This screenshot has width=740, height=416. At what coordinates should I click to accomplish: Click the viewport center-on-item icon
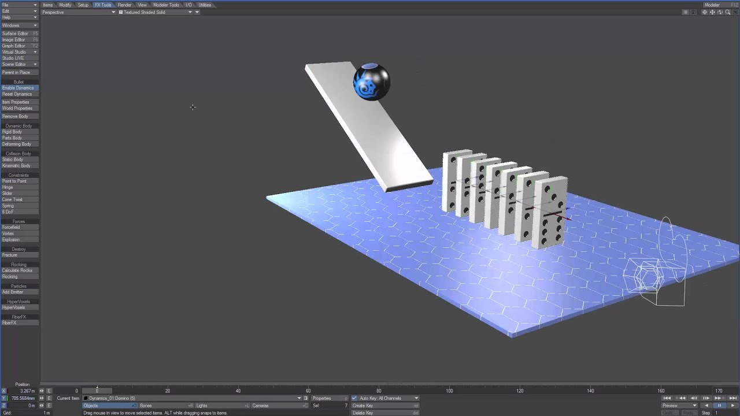(705, 12)
